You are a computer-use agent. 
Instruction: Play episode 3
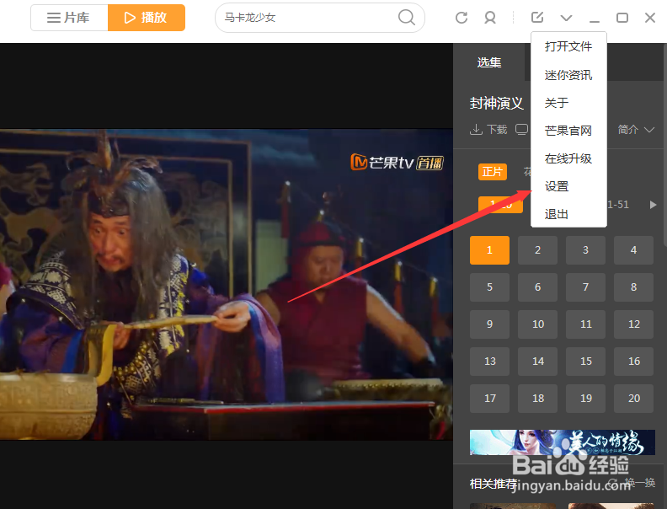[x=586, y=250]
